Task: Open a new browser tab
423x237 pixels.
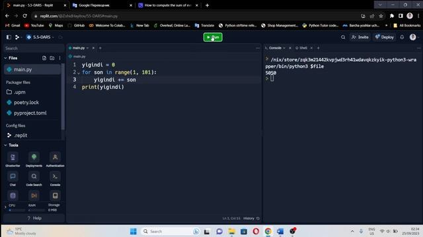Action: [207, 5]
